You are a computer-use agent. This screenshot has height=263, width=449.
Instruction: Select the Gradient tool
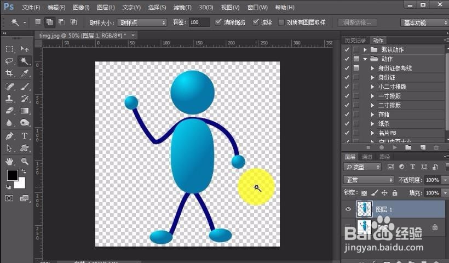[24, 111]
